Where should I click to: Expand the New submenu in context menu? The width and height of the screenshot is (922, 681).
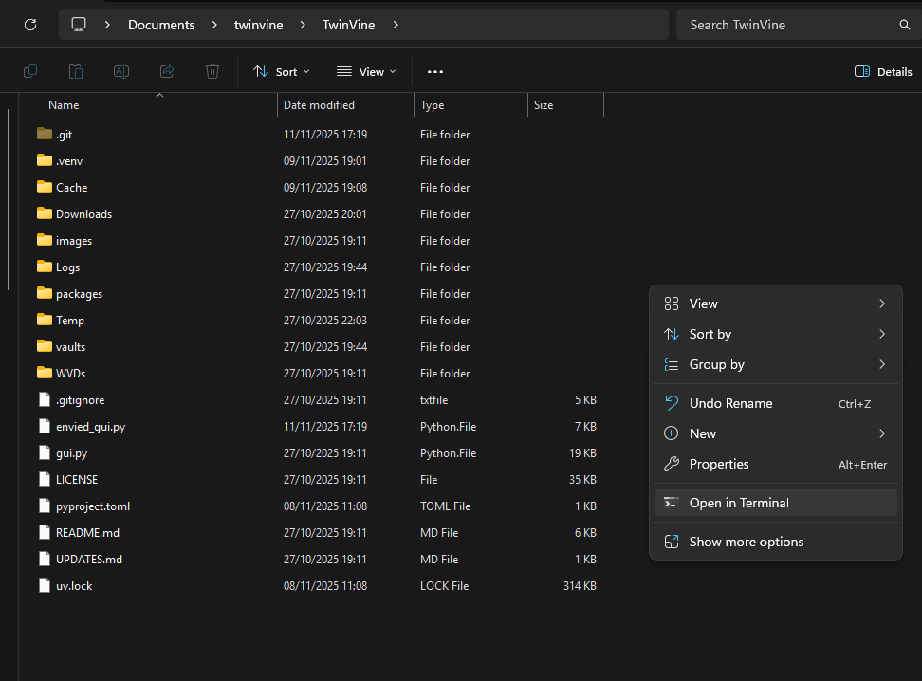[776, 433]
